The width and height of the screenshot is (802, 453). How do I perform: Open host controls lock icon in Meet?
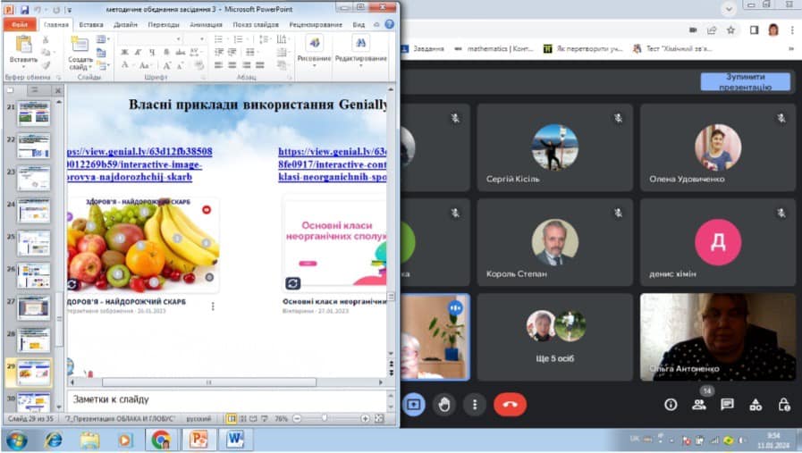point(784,405)
